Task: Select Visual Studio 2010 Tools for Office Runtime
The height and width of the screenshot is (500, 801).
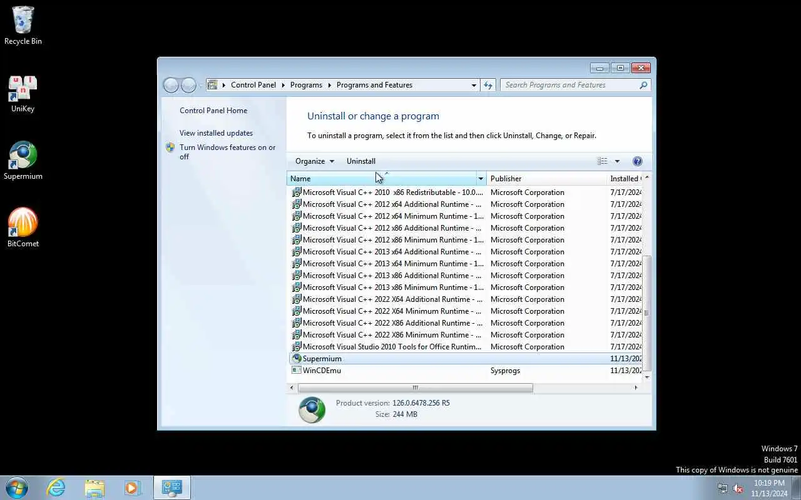Action: tap(466, 347)
